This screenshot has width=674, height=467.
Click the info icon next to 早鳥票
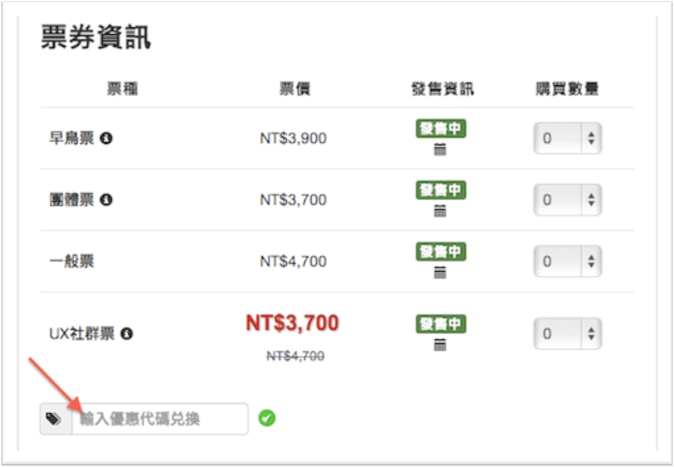pyautogui.click(x=106, y=139)
